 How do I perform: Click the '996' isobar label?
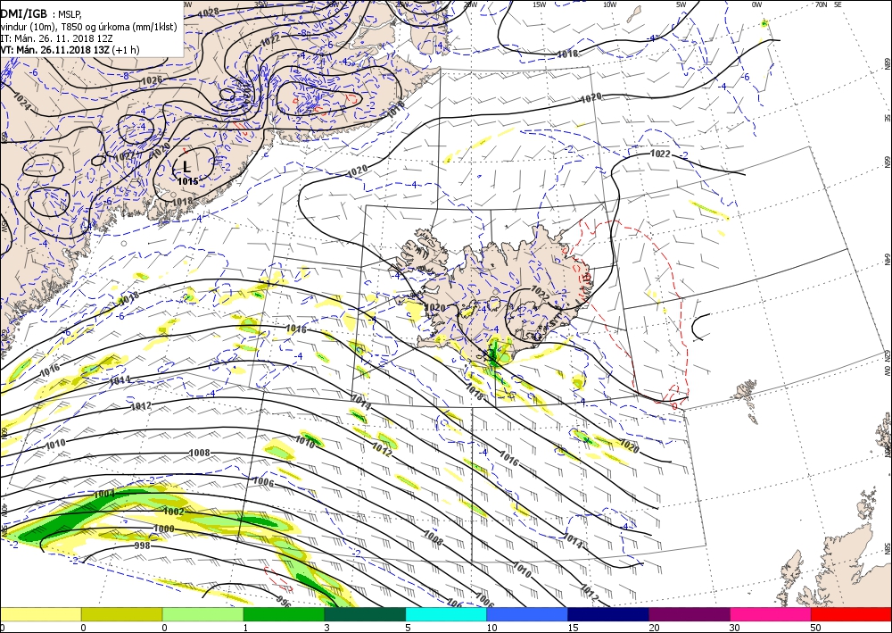[284, 601]
